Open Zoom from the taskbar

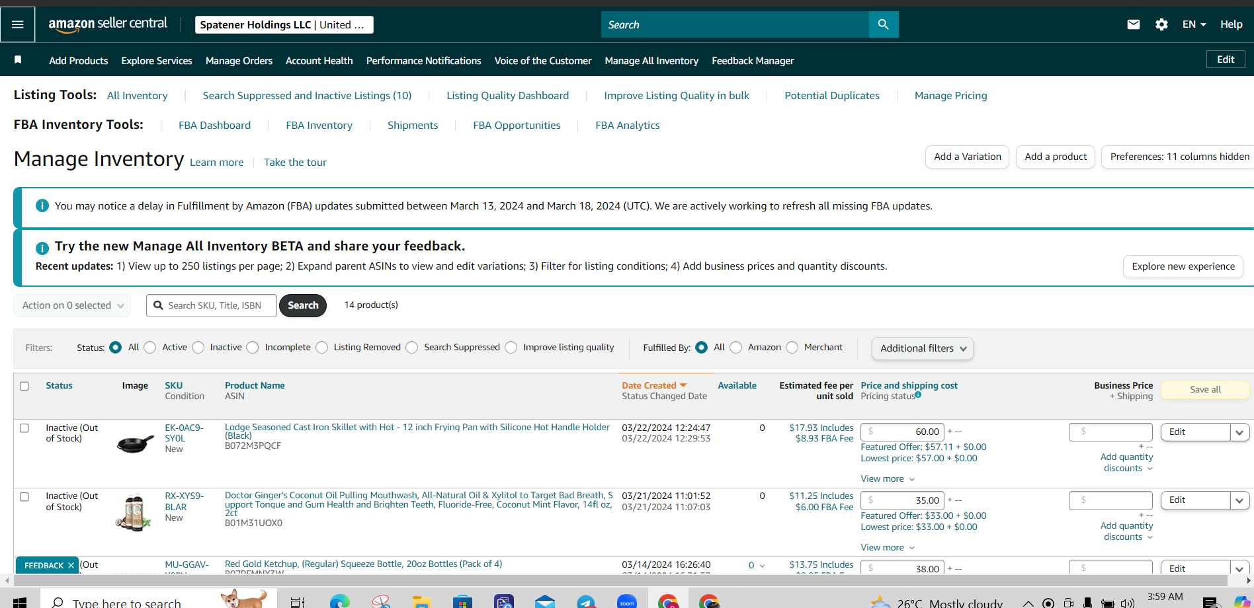[x=627, y=602]
